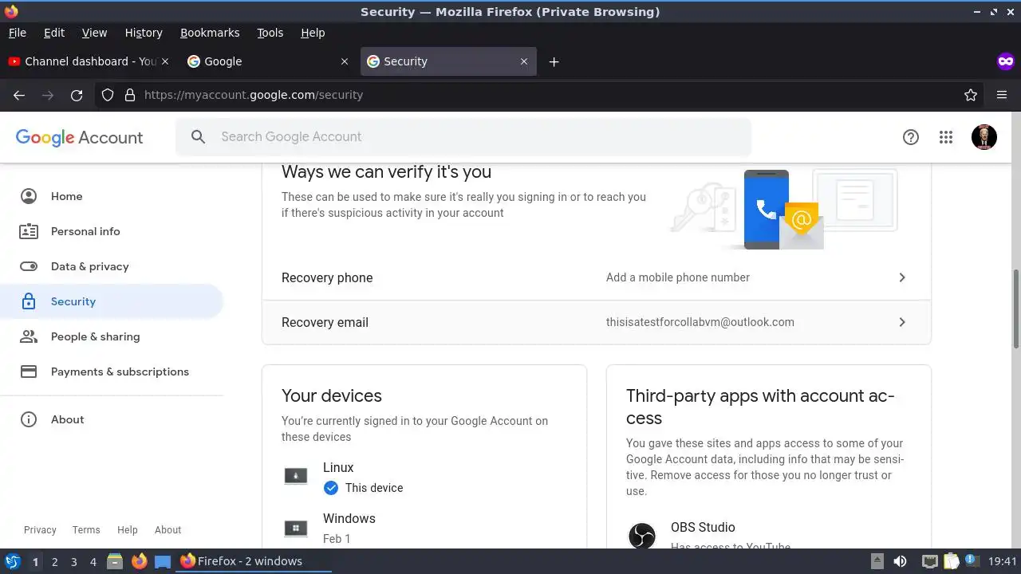Open the account profile avatar
The width and height of the screenshot is (1021, 574).
984,137
